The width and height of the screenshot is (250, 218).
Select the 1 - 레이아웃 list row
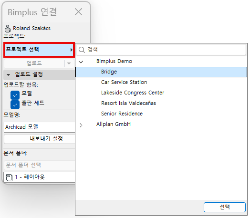(40, 177)
